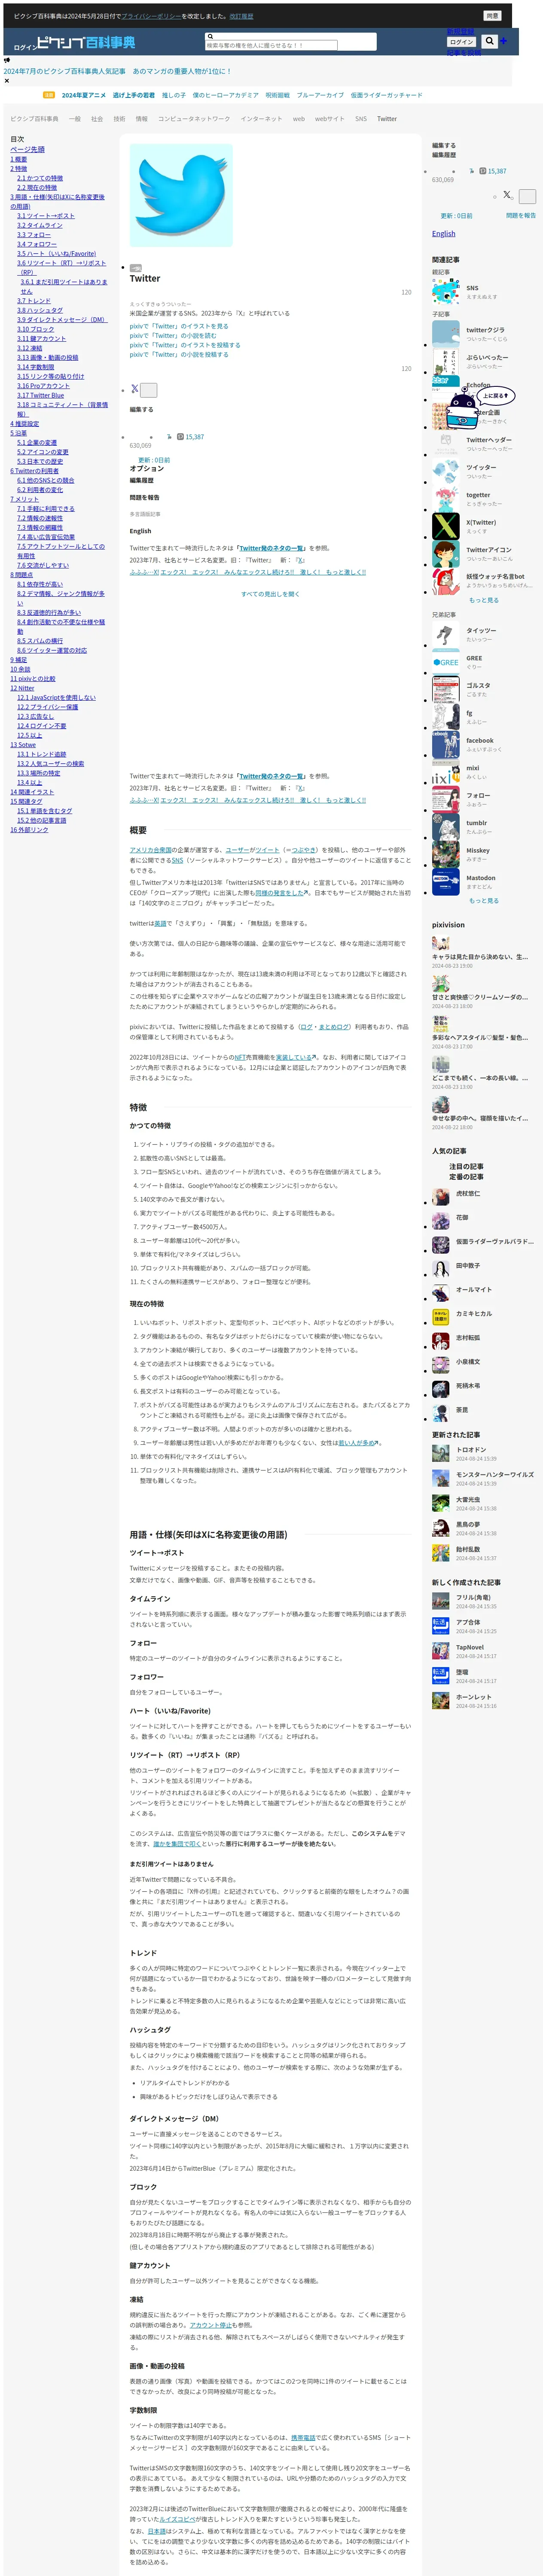Jump to 7.2 情報の速報性 in contents
The height and width of the screenshot is (2576, 543).
click(39, 518)
